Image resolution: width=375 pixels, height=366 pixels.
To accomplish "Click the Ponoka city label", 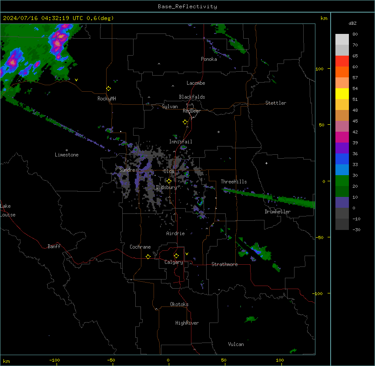I will click(209, 59).
